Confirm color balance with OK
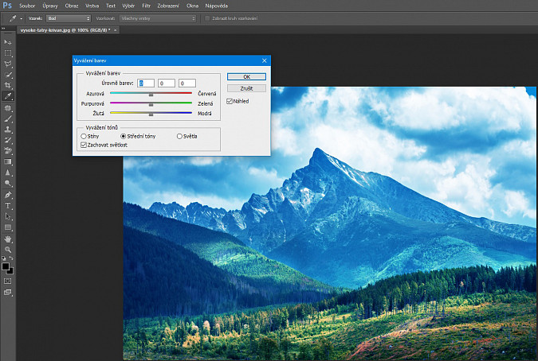 [246, 76]
